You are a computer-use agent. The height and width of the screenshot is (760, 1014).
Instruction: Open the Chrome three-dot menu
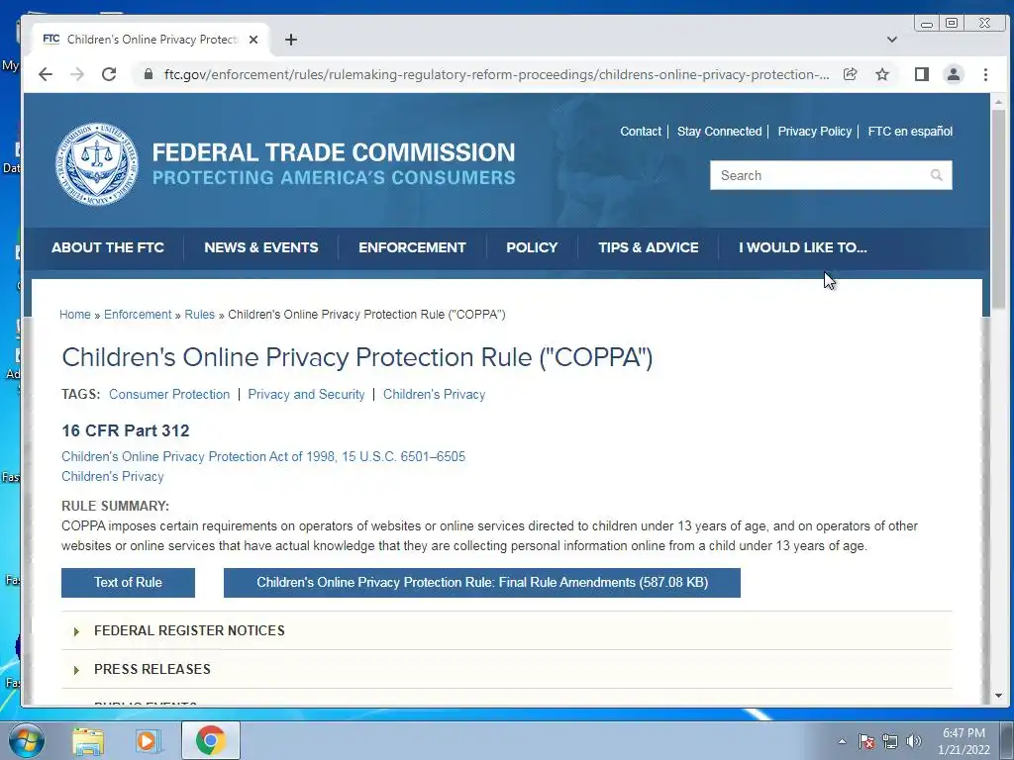(x=985, y=74)
